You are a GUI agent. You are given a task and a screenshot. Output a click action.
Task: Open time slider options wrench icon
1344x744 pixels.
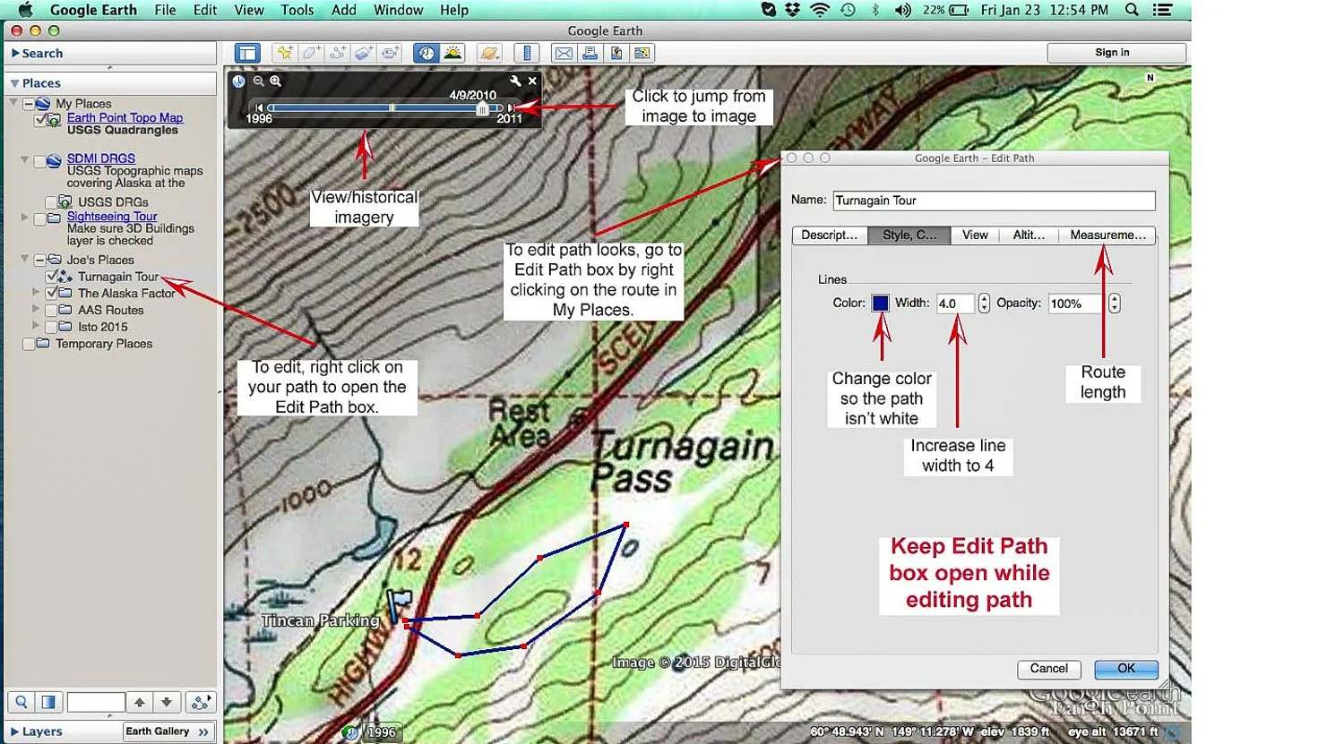point(515,81)
